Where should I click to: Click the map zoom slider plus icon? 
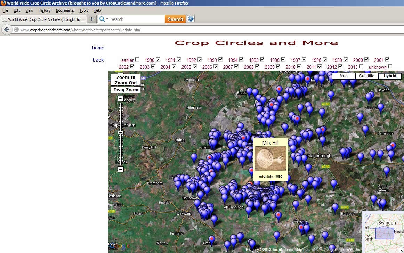pos(121,99)
